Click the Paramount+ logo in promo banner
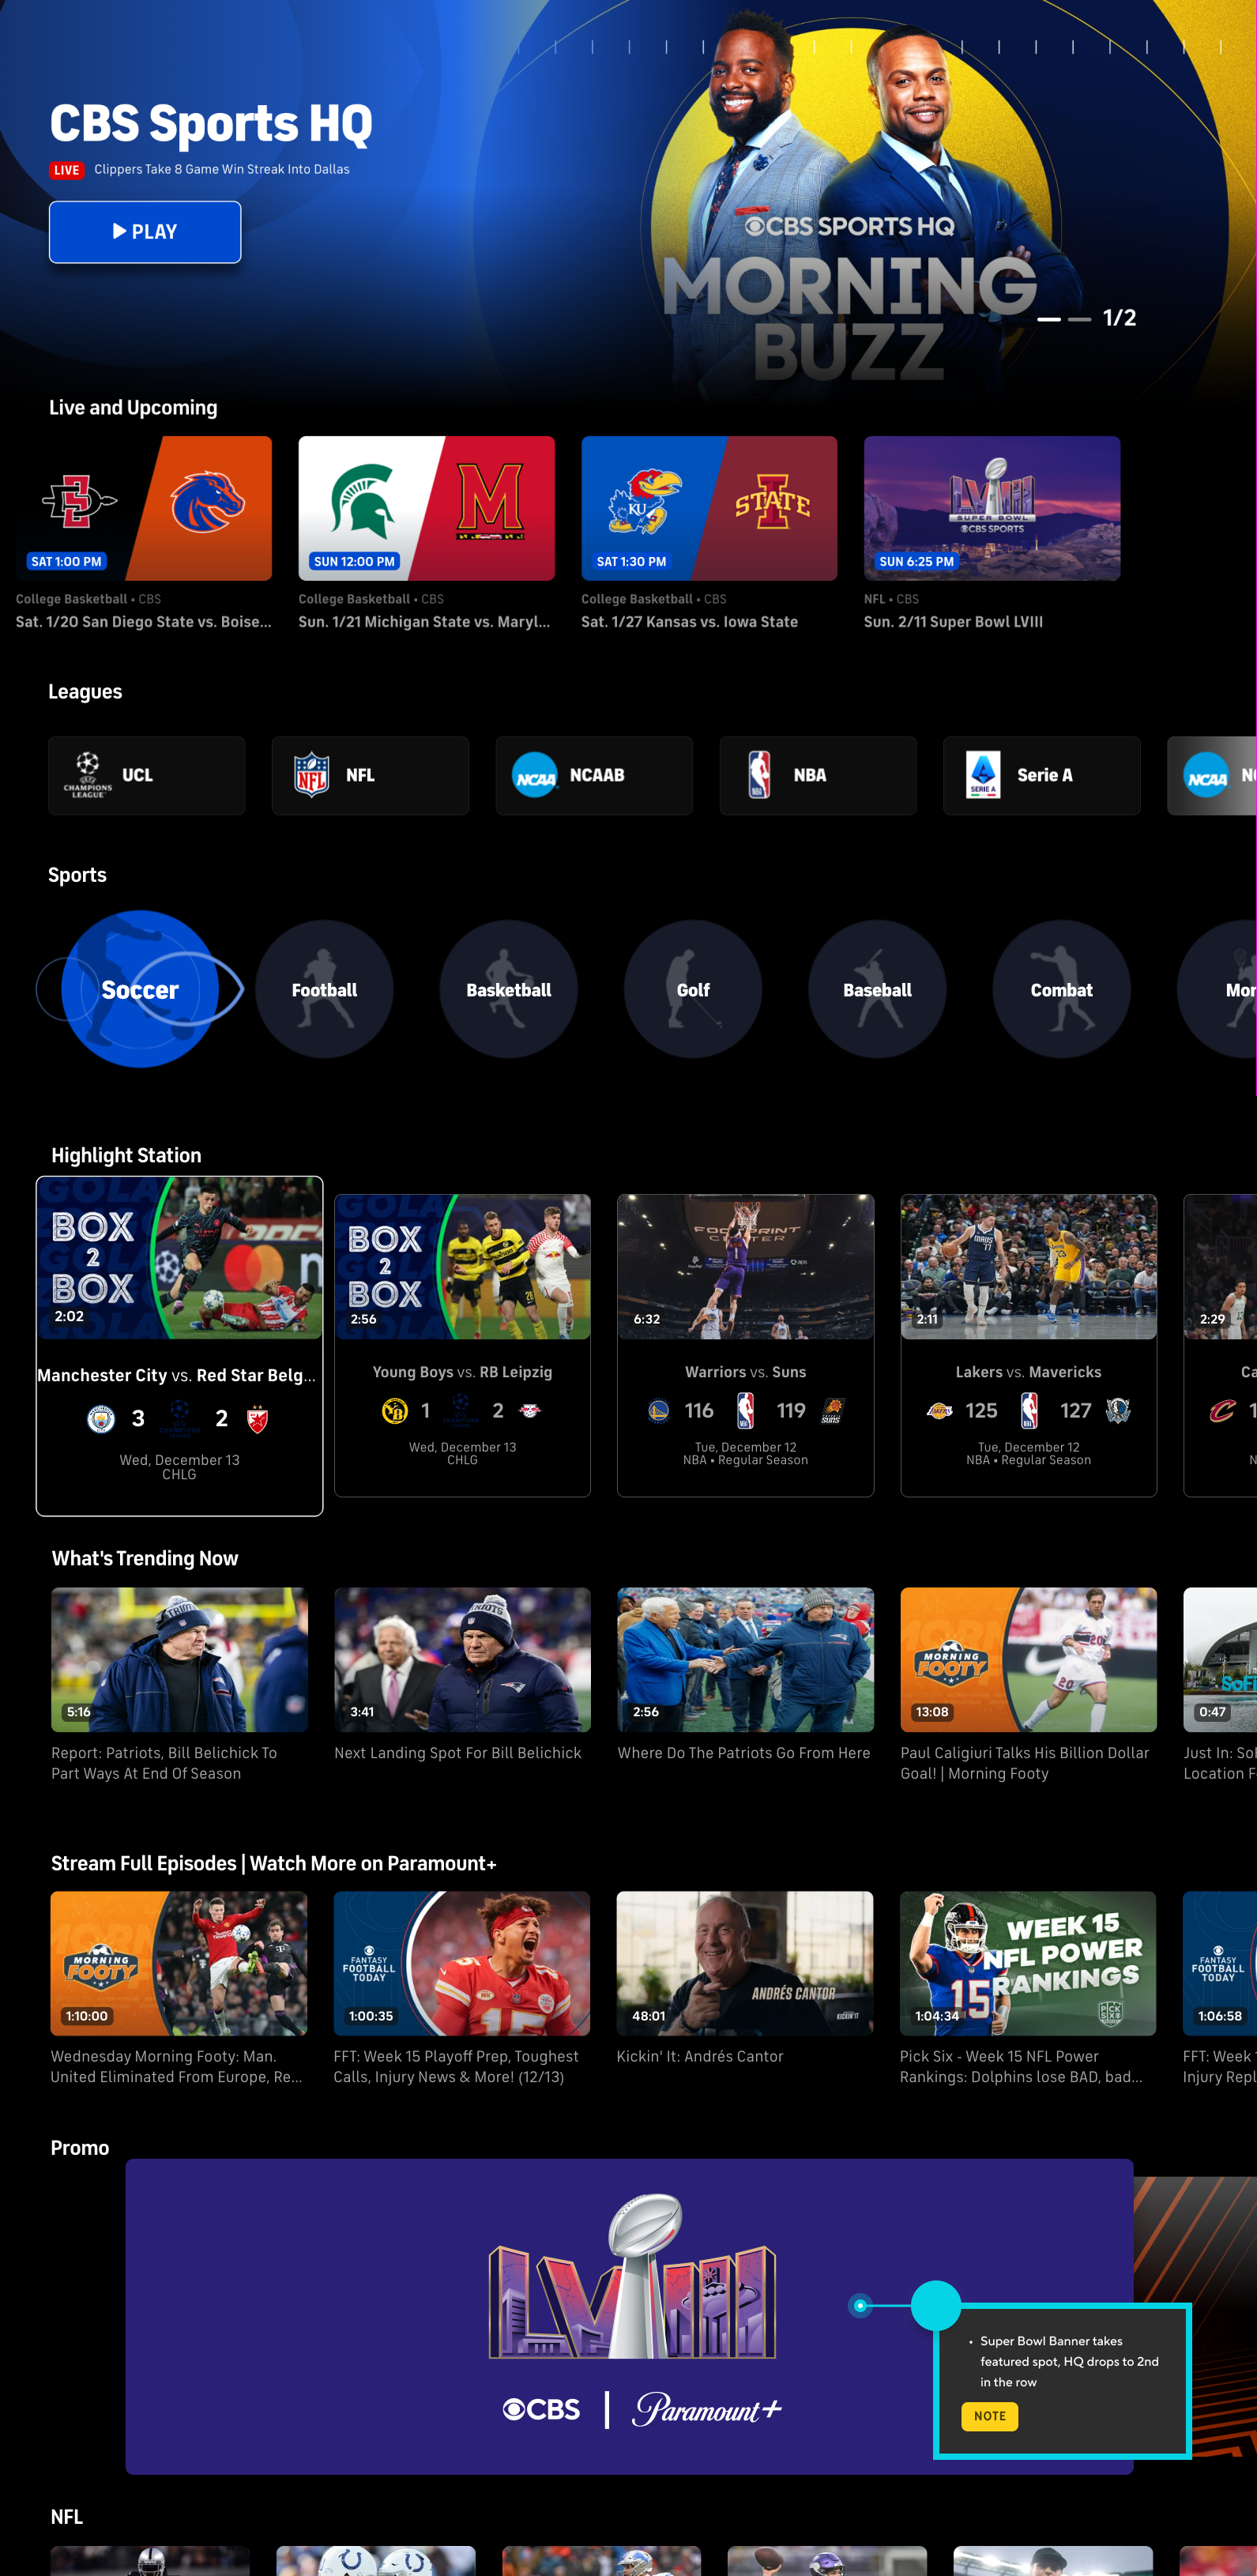Screen dimensions: 1257x2576 pos(707,2409)
